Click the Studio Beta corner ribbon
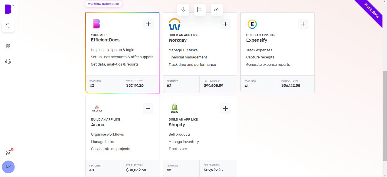 371,10
